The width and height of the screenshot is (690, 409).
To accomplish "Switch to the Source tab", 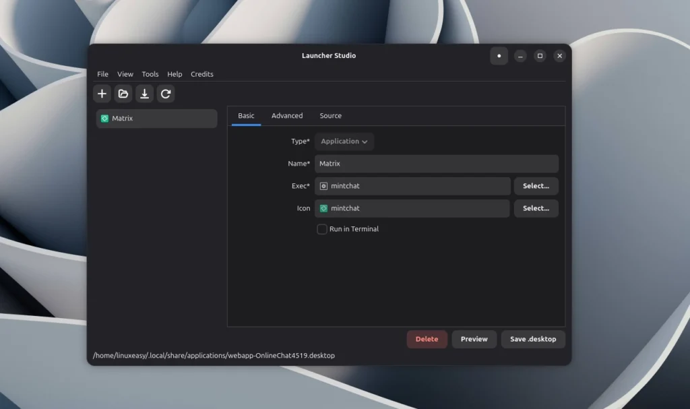I will click(x=330, y=115).
